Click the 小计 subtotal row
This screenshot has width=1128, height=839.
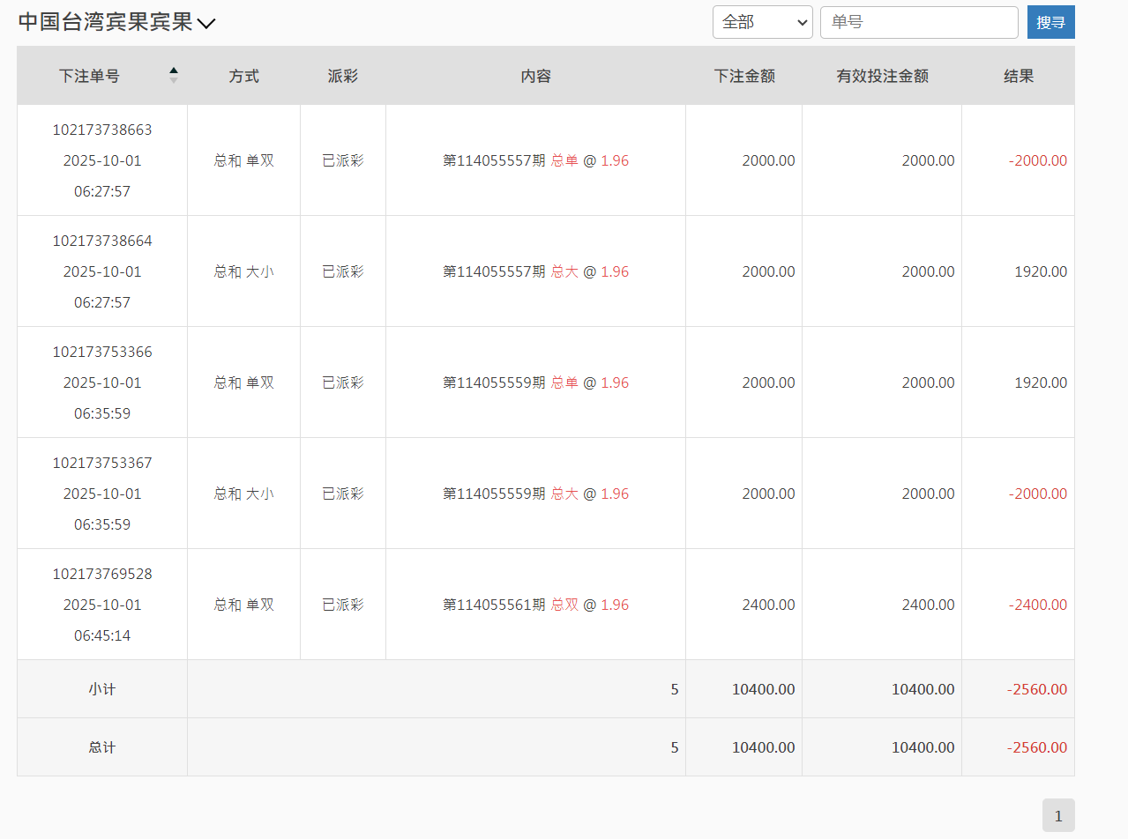(101, 689)
